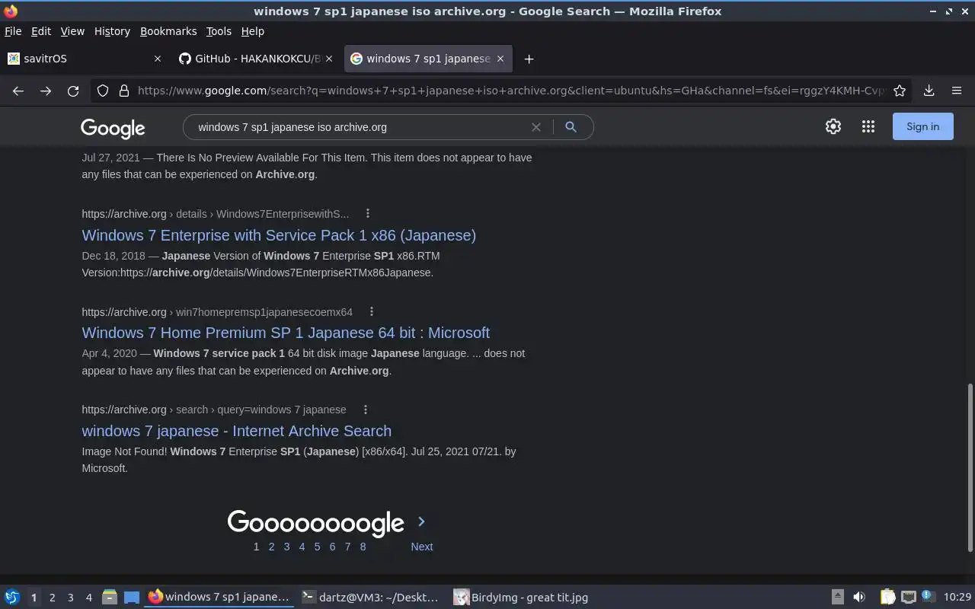Close the GitHub HAKANKOKCU tab
The image size is (975, 609).
329,59
